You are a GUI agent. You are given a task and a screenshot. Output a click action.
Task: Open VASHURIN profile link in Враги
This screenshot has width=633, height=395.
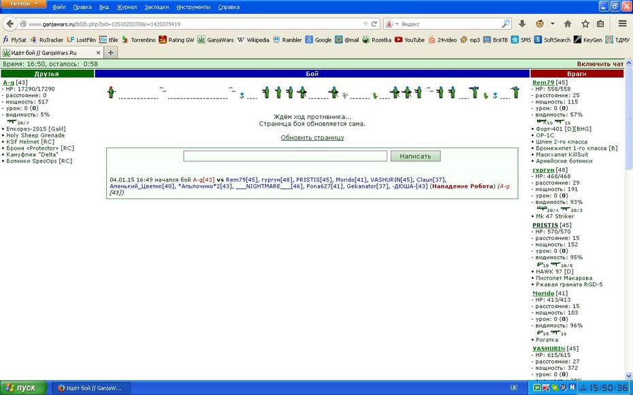[x=549, y=349]
